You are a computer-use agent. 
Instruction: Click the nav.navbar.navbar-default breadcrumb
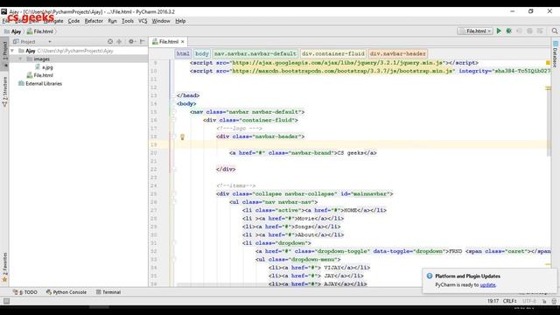[x=255, y=53]
